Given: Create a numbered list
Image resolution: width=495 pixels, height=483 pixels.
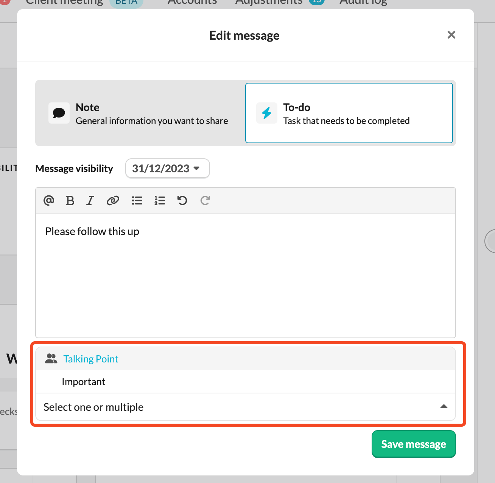Looking at the screenshot, I should tap(160, 200).
